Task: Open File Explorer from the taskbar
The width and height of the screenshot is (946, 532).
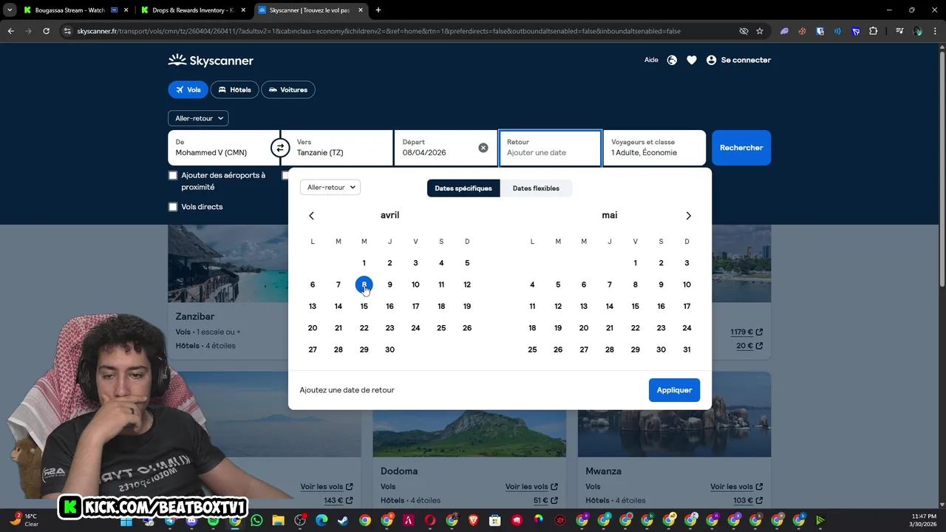Action: [278, 520]
